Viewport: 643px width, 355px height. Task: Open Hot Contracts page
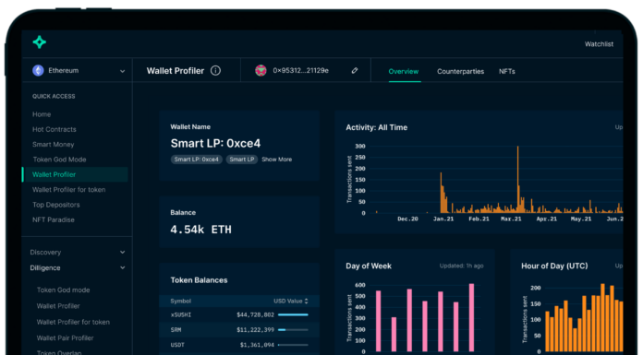click(x=55, y=129)
